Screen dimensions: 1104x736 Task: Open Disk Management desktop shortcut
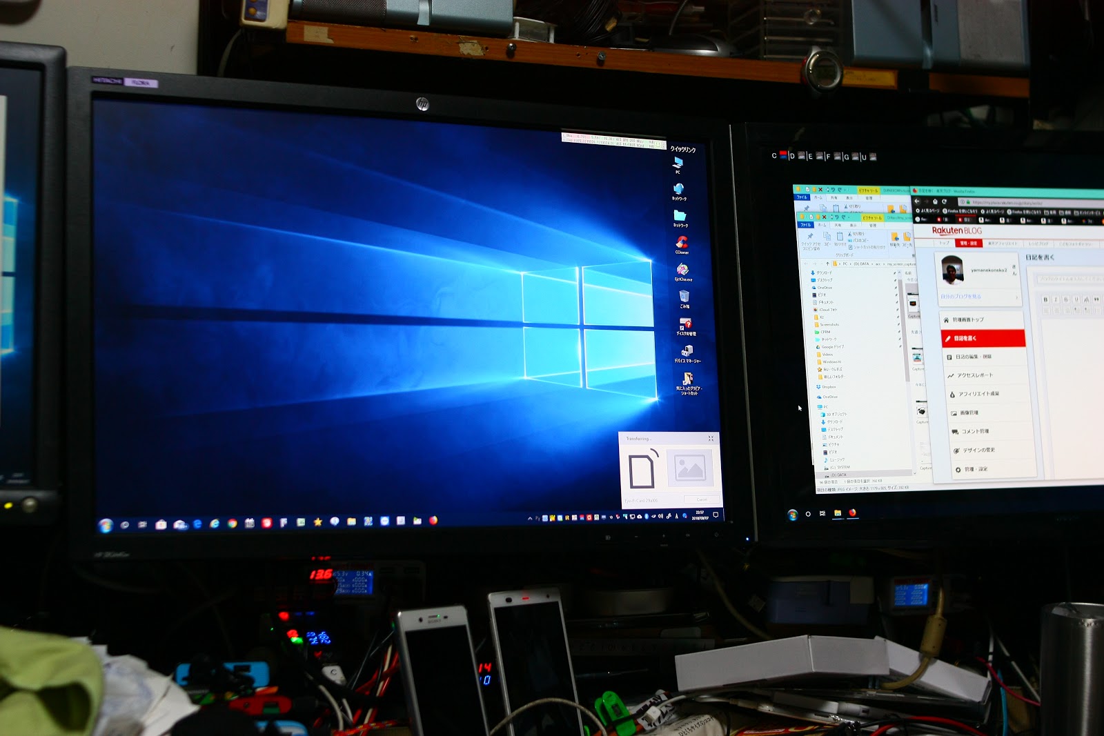685,324
